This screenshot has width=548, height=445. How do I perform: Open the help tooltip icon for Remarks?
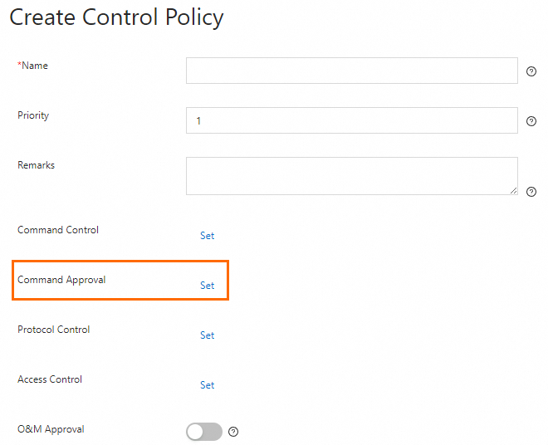point(531,191)
